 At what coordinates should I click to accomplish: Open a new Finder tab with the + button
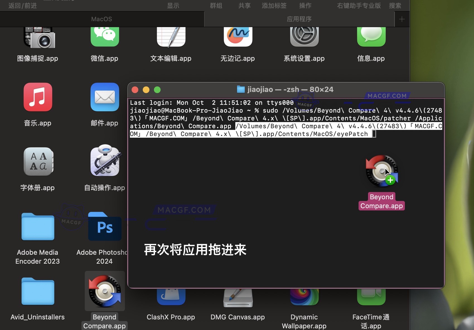[x=402, y=19]
